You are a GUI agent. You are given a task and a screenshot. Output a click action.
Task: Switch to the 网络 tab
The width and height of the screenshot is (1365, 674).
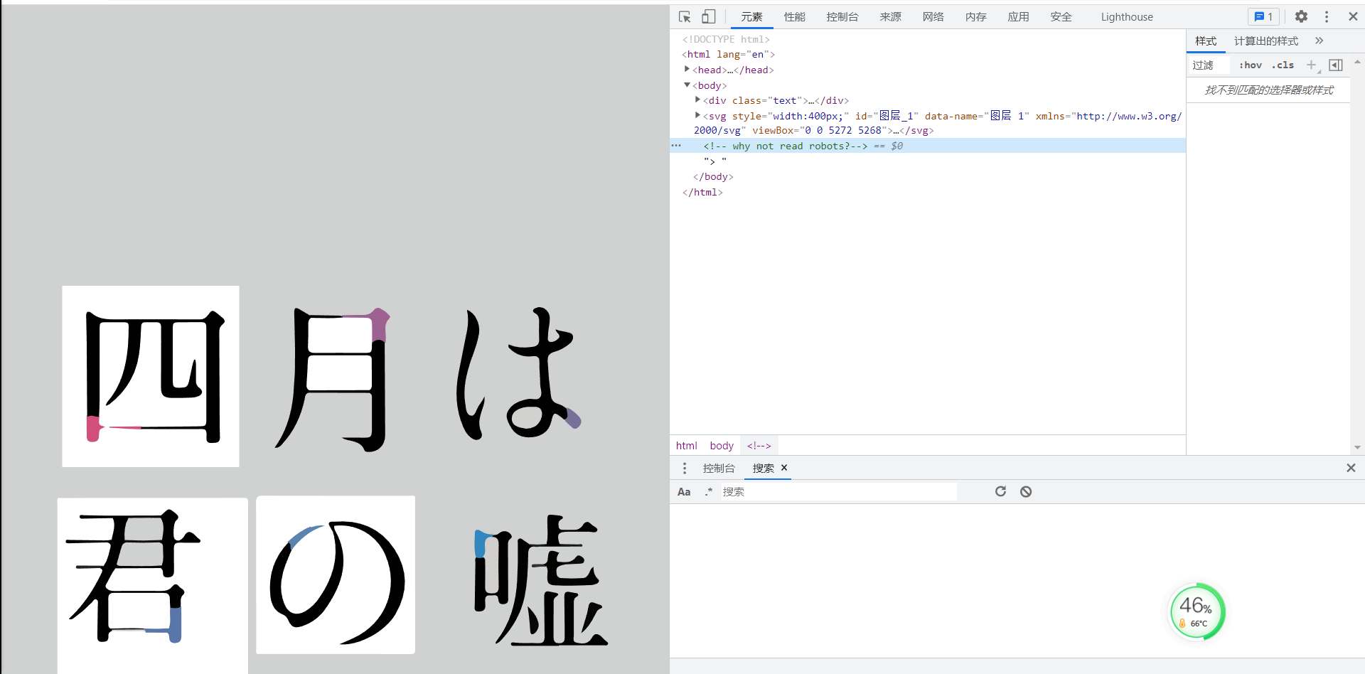(933, 17)
